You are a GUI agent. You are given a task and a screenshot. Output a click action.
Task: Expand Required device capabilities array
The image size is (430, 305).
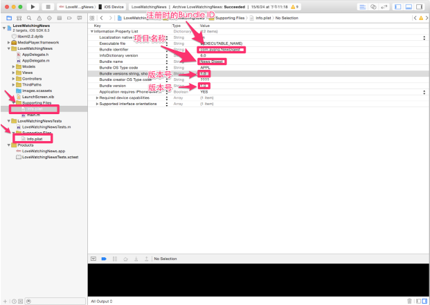click(x=97, y=98)
